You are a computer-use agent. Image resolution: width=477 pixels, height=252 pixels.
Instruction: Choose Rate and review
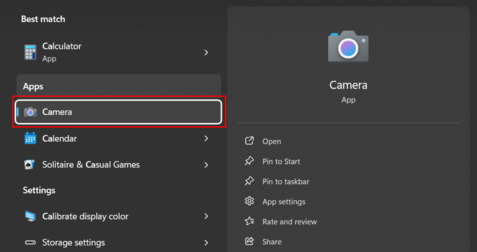[x=289, y=222]
